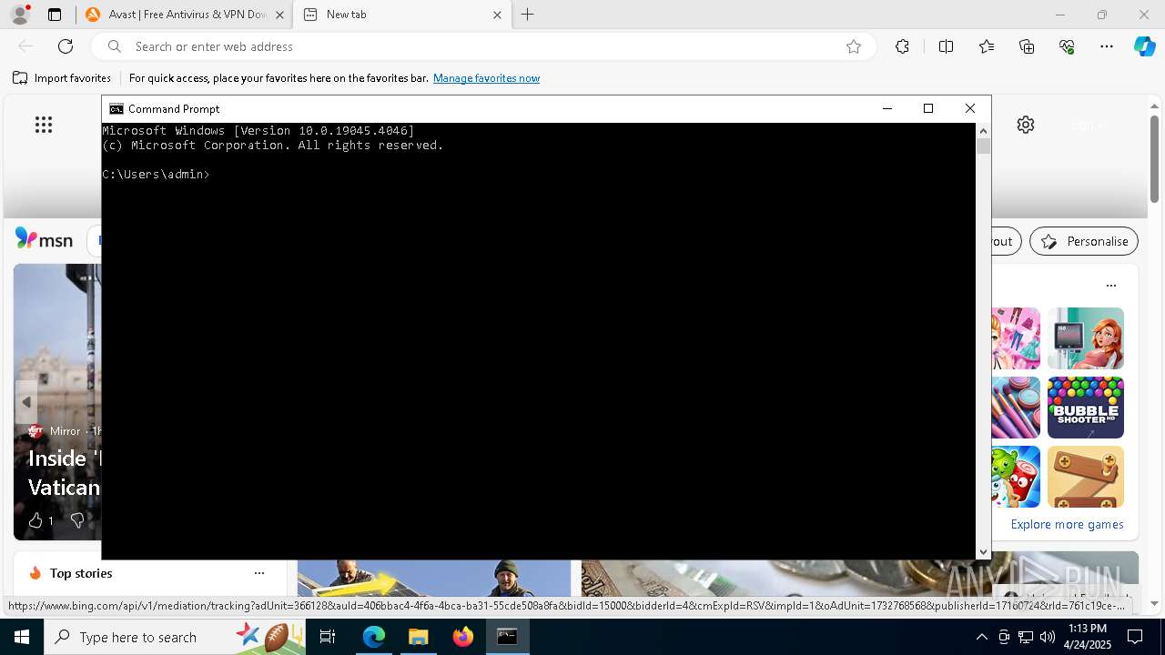Click the browser page vertical scrollbar
Screen dimensions: 1165x655
(x=1155, y=159)
